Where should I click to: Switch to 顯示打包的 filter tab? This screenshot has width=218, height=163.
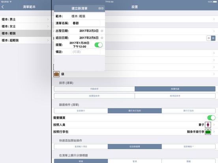click(x=188, y=111)
